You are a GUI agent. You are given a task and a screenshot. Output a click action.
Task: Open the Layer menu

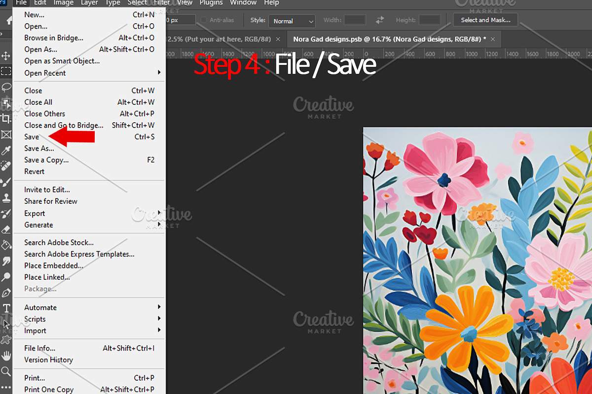point(89,2)
